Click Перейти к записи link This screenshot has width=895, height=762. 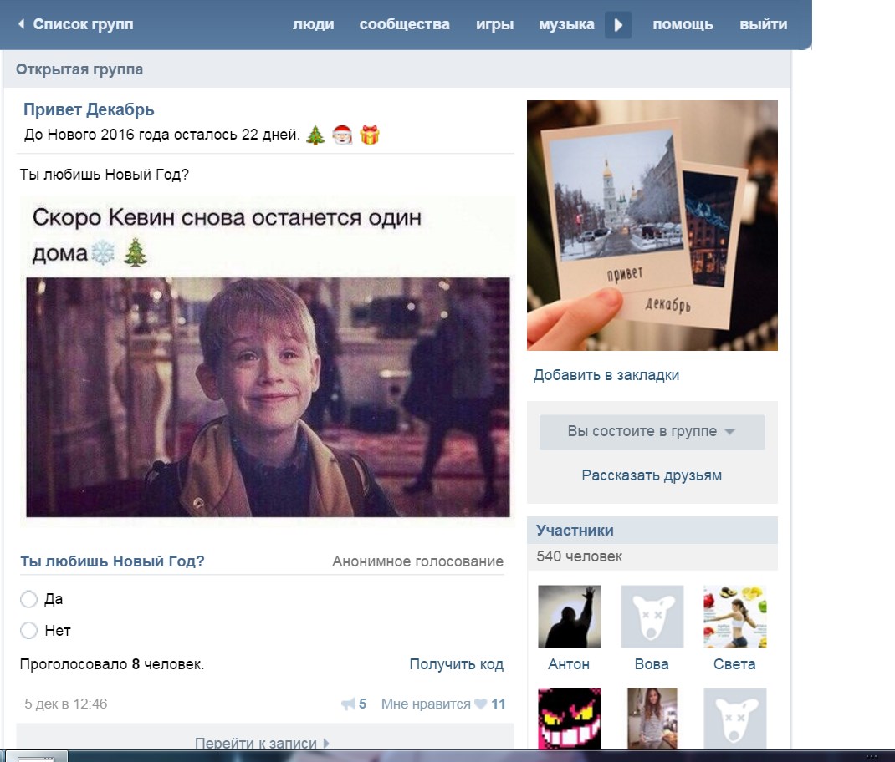256,743
